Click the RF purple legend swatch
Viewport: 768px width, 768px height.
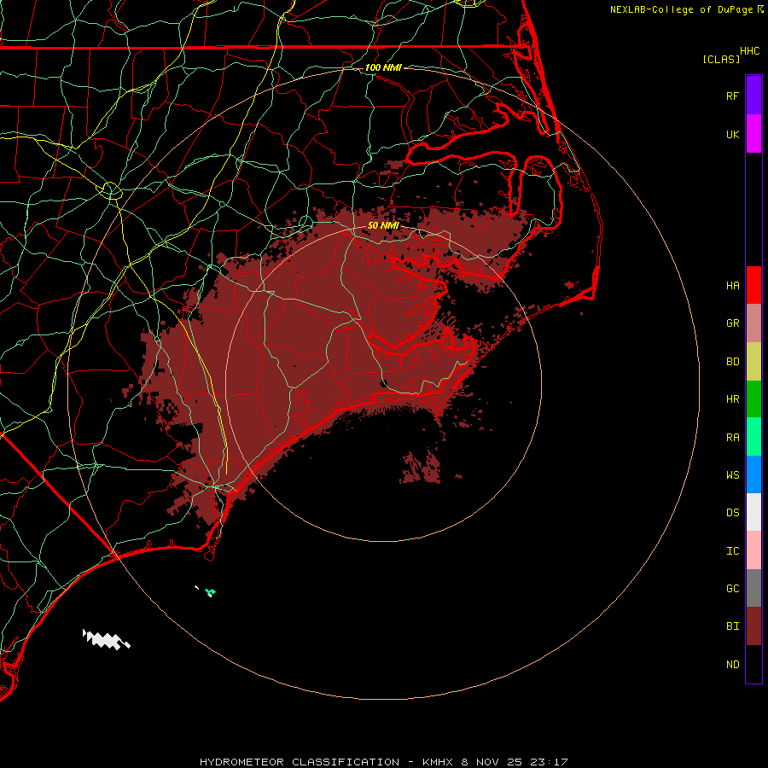pos(753,96)
